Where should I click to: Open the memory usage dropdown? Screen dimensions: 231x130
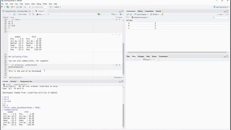[155, 14]
